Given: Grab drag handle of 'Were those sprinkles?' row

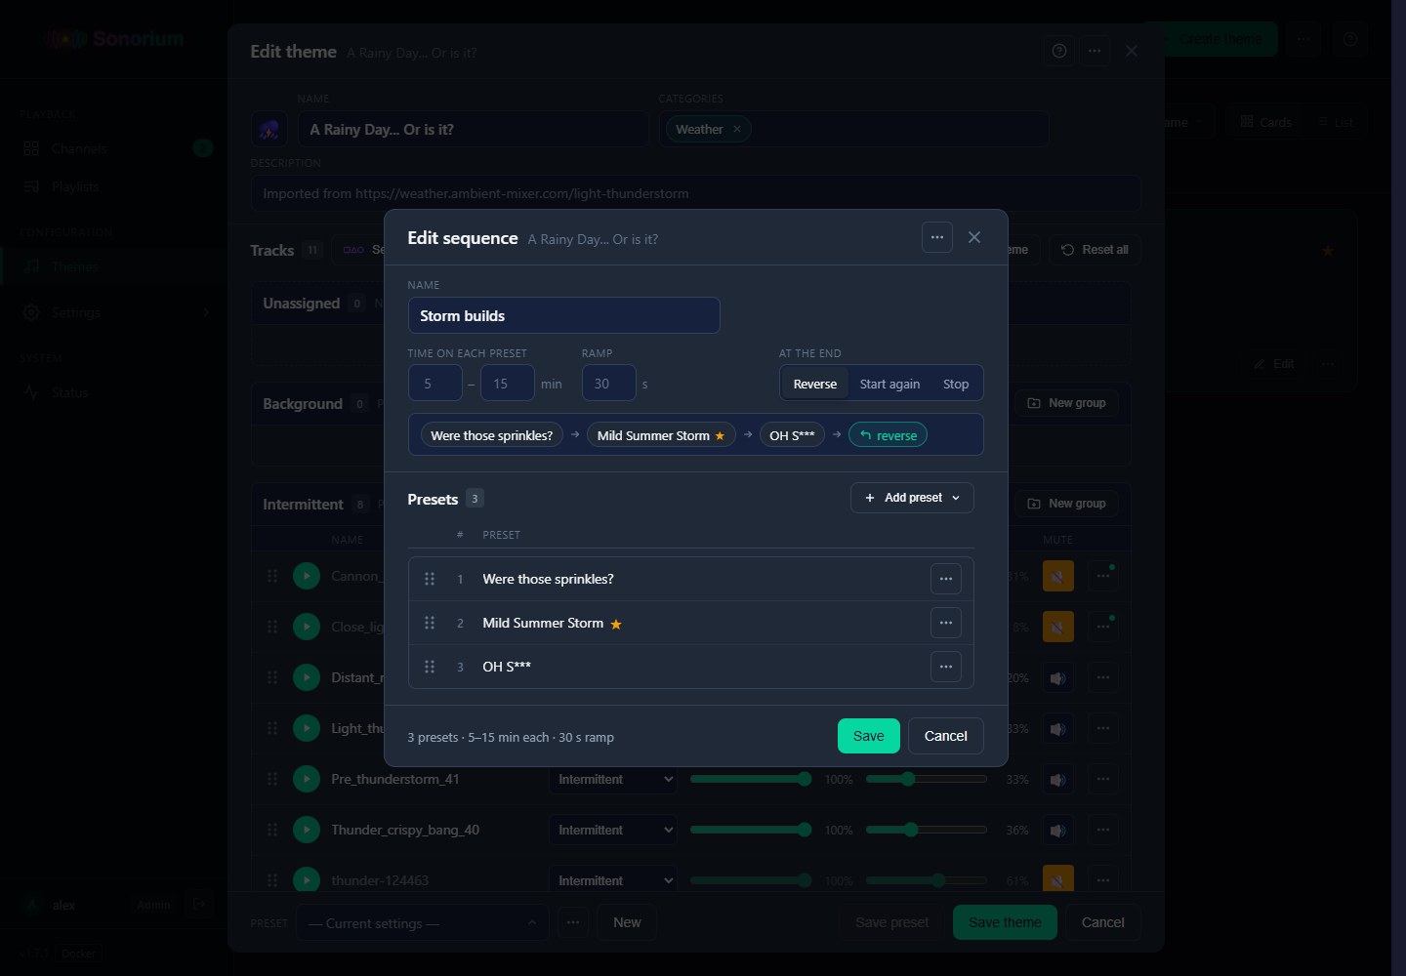Looking at the screenshot, I should tap(430, 579).
